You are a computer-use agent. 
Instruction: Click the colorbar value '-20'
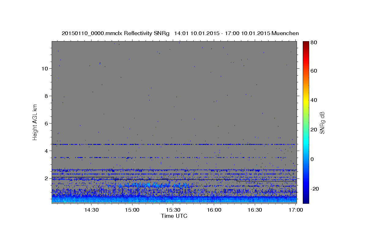coord(315,189)
